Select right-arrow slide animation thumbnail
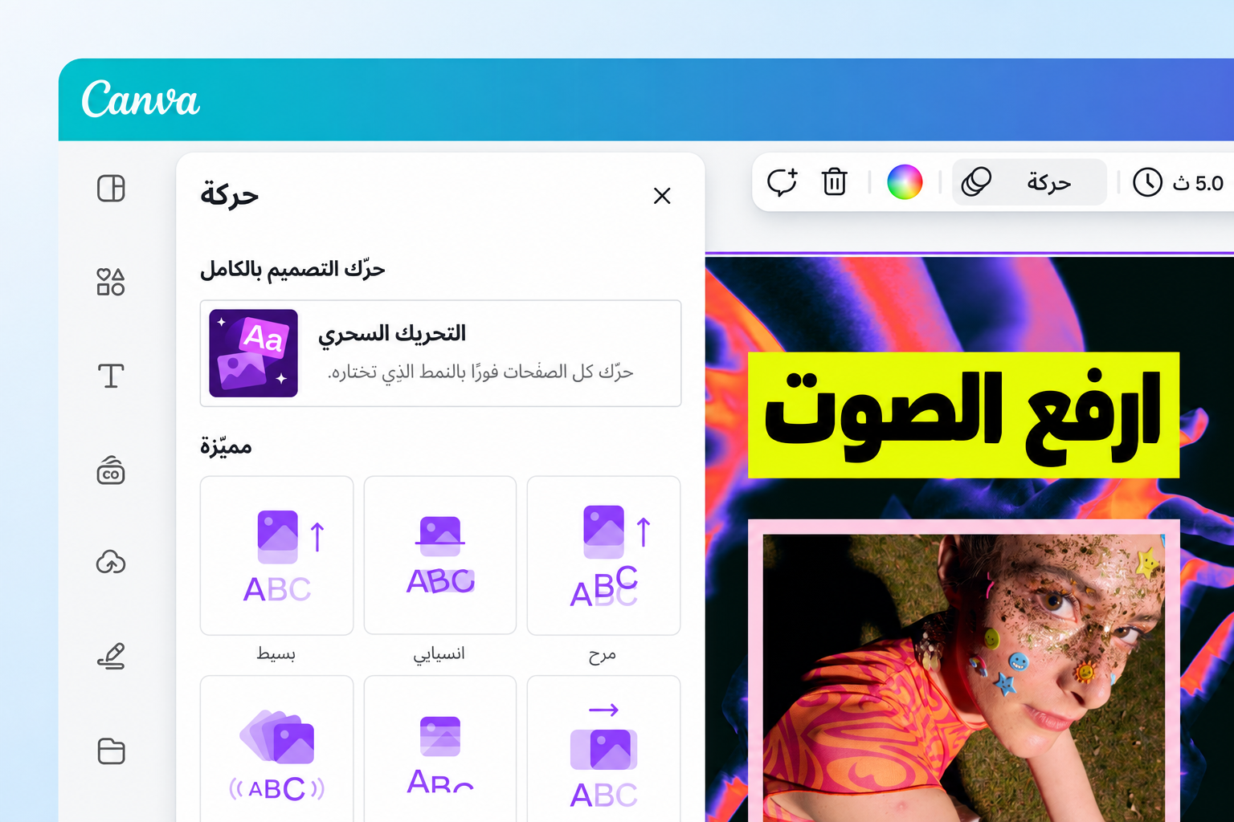 pos(603,749)
